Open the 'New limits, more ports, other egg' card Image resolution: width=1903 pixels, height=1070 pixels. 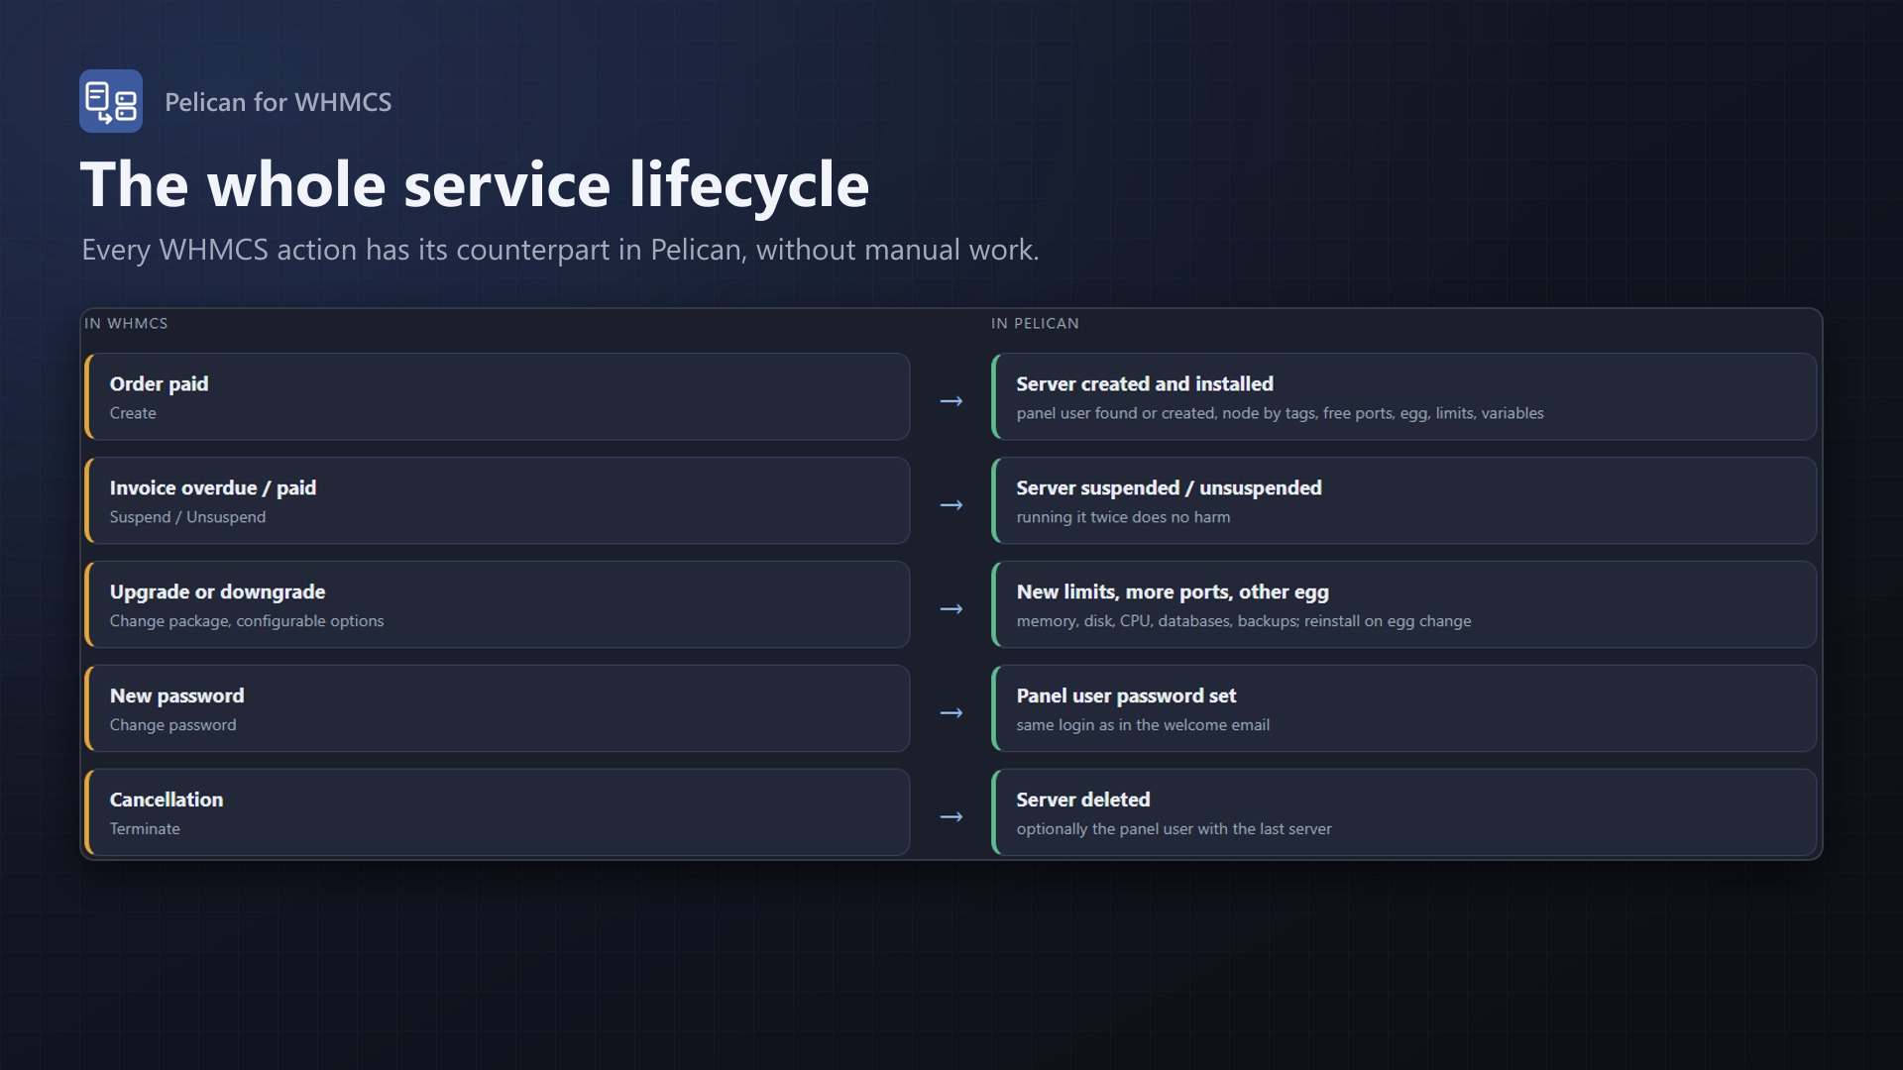pos(1404,604)
